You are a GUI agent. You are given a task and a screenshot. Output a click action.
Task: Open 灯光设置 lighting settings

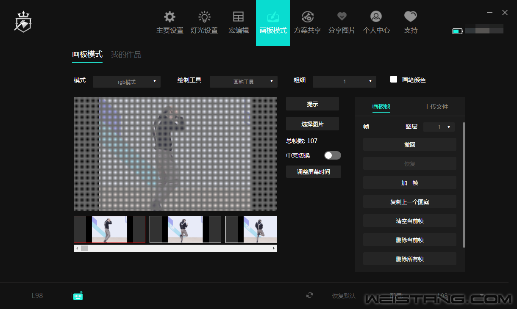coord(204,23)
